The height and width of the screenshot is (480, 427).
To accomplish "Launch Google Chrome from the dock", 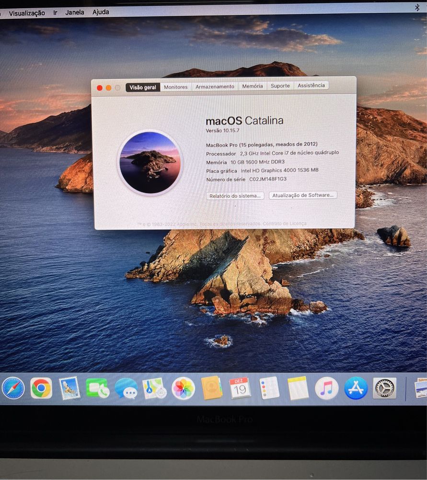I will [41, 388].
